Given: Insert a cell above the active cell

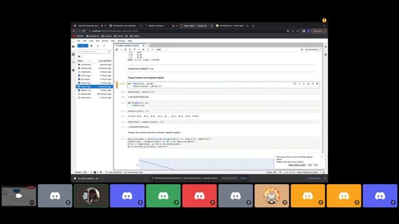Looking at the screenshot, I should pos(308,83).
